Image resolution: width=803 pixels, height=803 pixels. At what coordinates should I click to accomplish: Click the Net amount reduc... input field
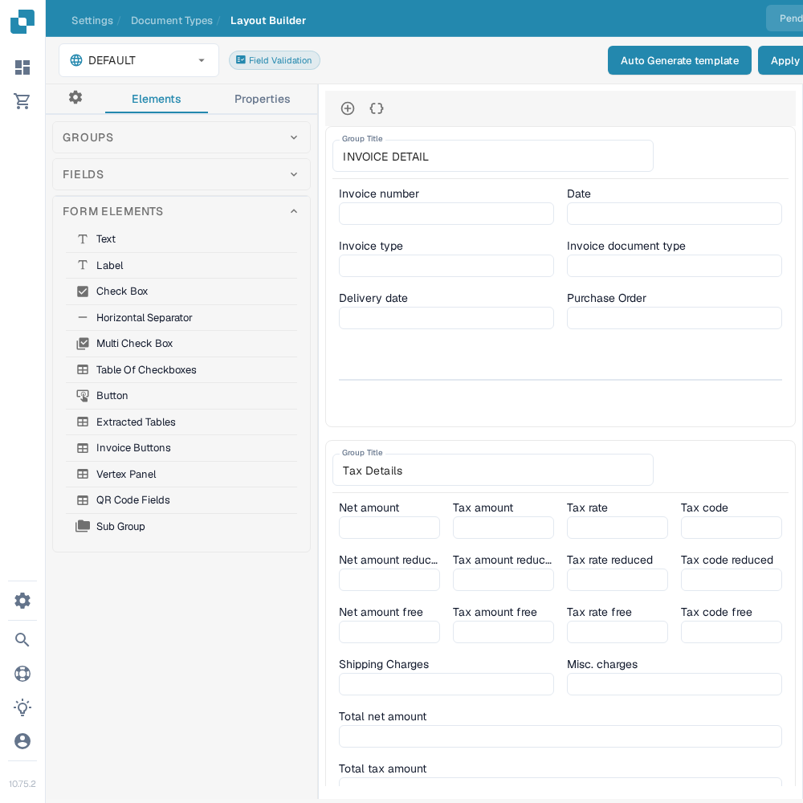pyautogui.click(x=389, y=580)
